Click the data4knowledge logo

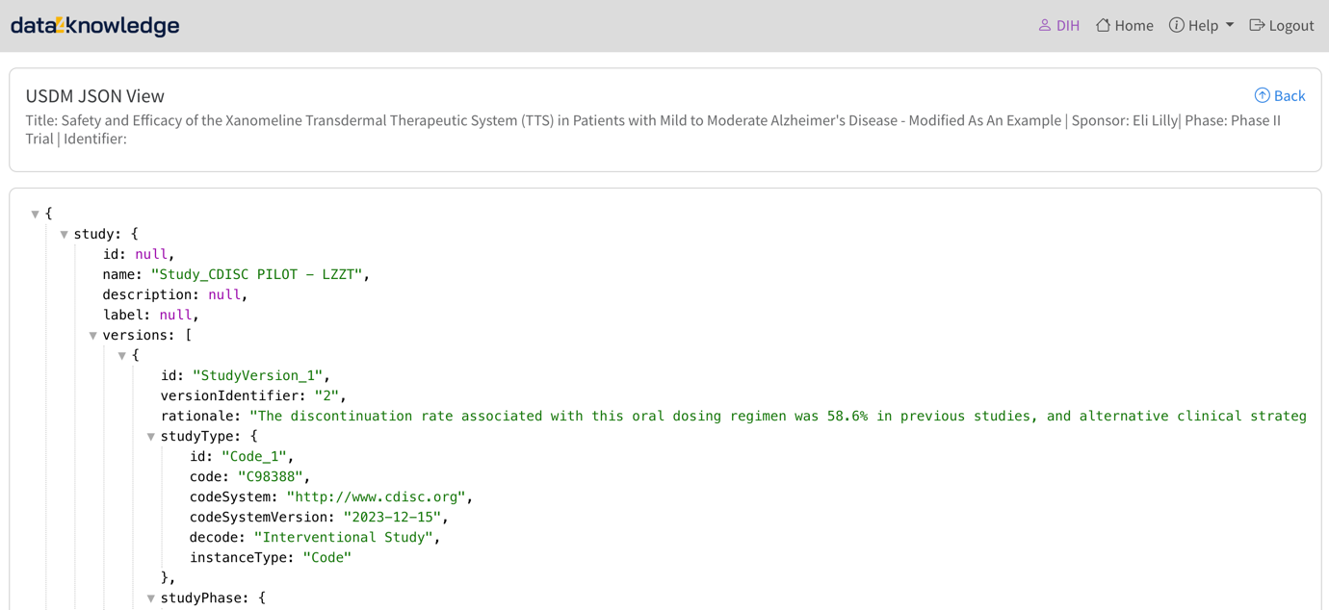coord(94,25)
